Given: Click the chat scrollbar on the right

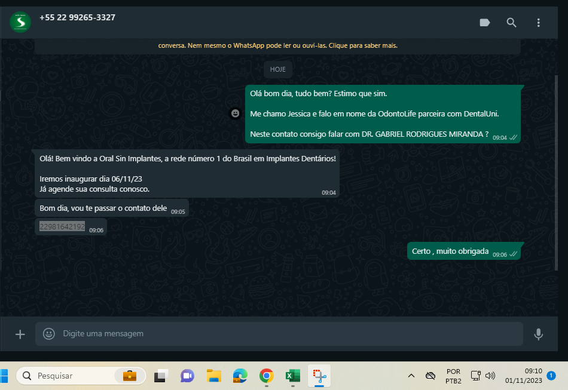Looking at the screenshot, I should point(556,173).
